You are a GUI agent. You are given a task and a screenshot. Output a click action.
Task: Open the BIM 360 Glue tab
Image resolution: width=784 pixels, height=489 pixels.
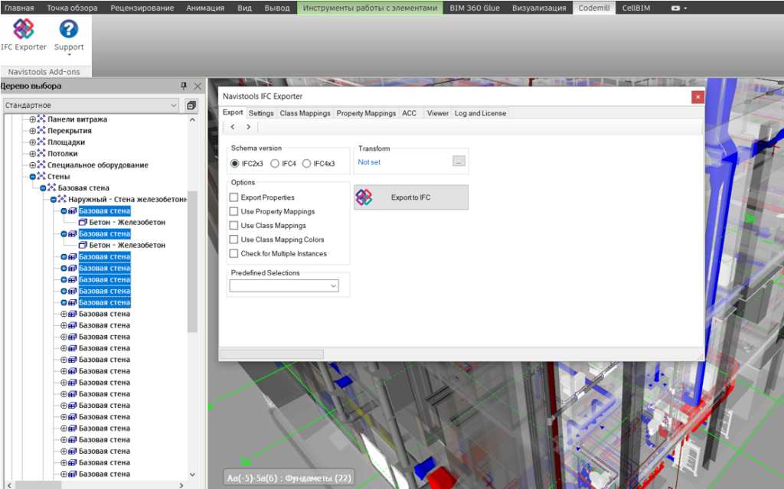(475, 8)
